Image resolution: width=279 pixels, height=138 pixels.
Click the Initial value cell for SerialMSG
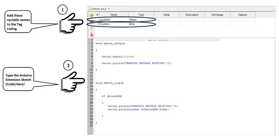coord(167,20)
